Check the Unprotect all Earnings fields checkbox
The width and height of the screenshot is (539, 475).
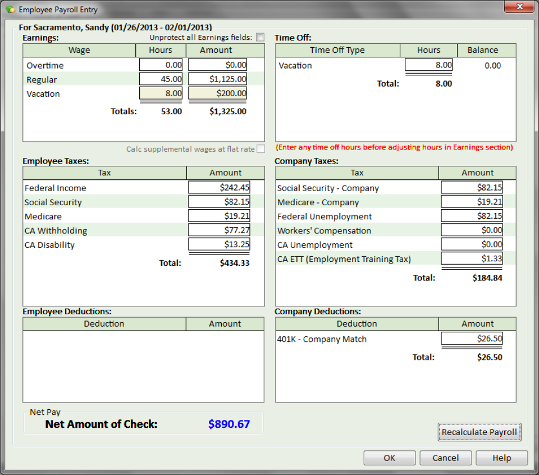point(260,37)
